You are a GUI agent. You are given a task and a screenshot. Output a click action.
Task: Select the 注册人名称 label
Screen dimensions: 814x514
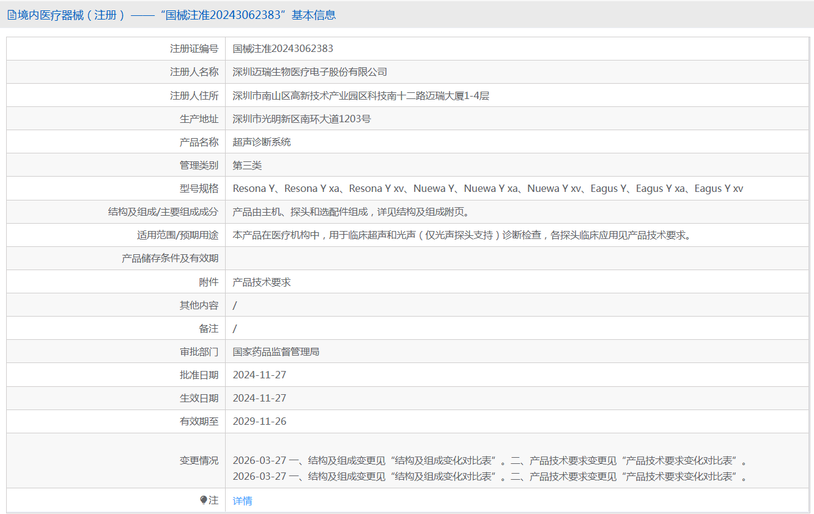coord(194,72)
